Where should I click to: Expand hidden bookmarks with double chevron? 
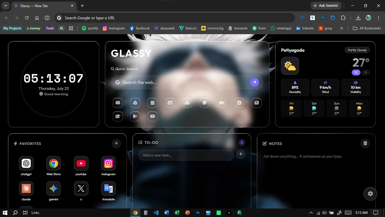[342, 28]
